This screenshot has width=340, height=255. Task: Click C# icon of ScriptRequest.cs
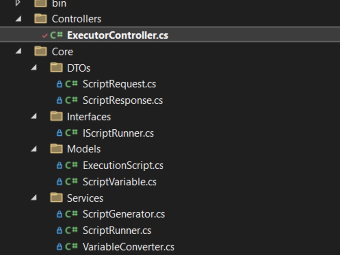tap(71, 84)
